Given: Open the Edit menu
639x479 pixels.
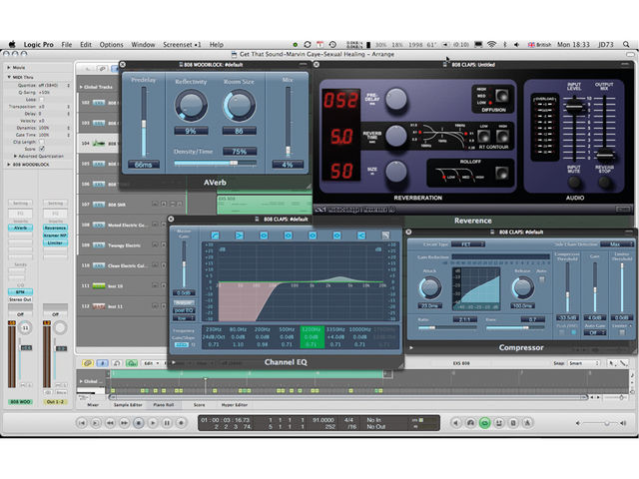Looking at the screenshot, I should point(86,44).
